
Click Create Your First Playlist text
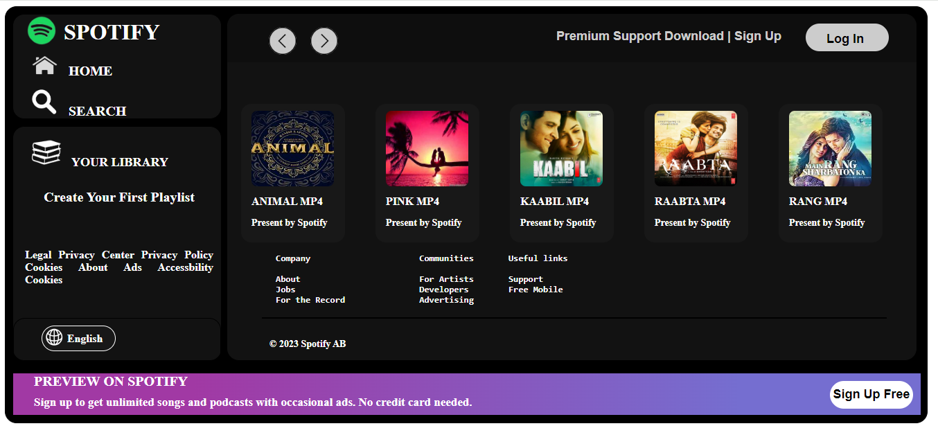(119, 197)
